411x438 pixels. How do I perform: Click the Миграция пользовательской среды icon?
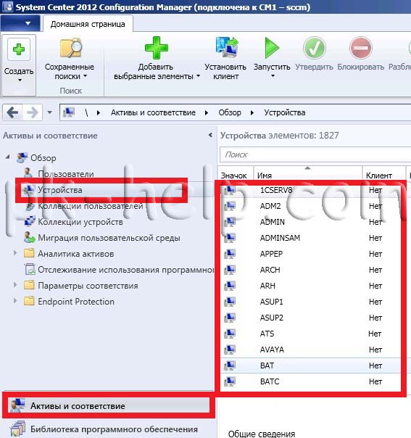point(29,237)
